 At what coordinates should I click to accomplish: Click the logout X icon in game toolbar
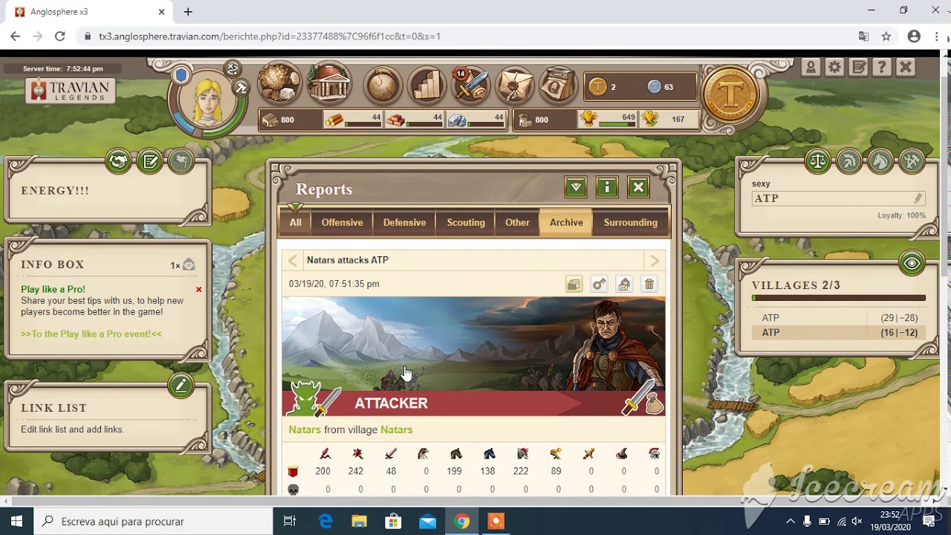point(906,67)
